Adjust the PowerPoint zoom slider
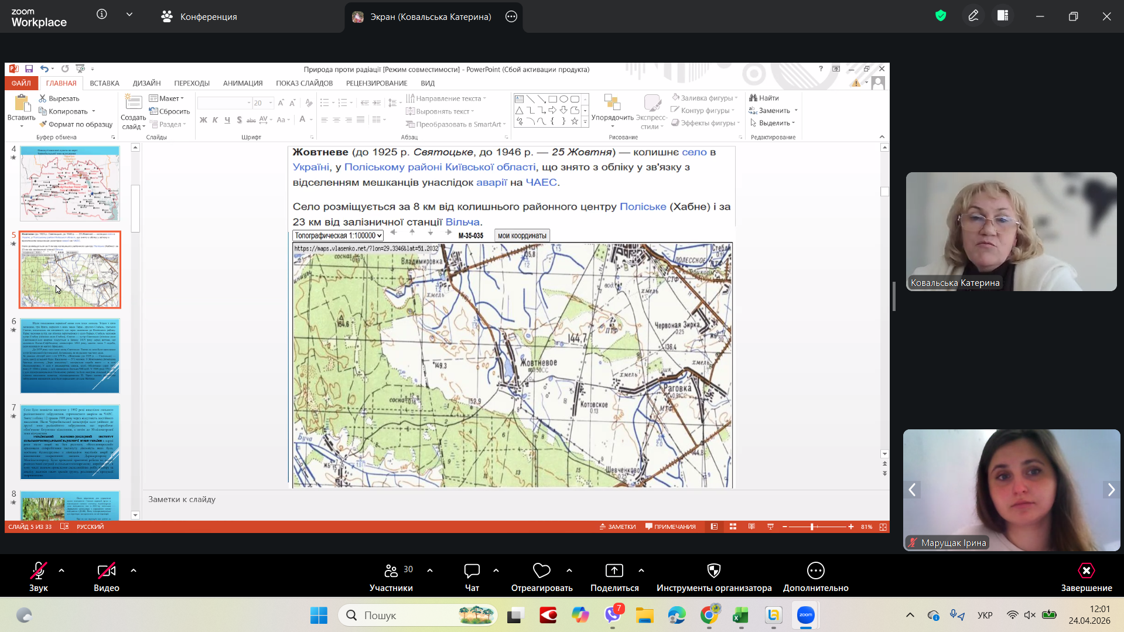This screenshot has height=632, width=1124. point(812,527)
